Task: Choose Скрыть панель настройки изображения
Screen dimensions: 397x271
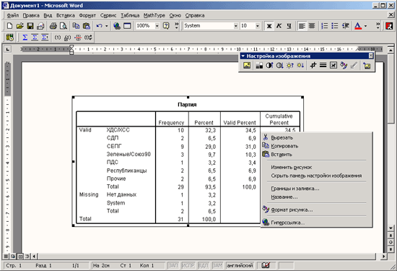Action: tap(316, 176)
